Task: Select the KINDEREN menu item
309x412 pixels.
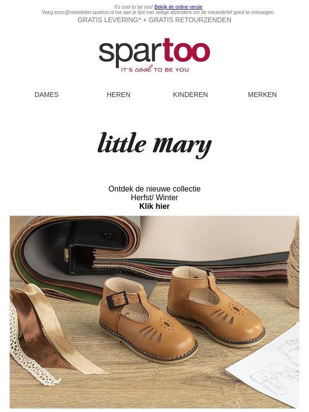Action: coord(190,95)
